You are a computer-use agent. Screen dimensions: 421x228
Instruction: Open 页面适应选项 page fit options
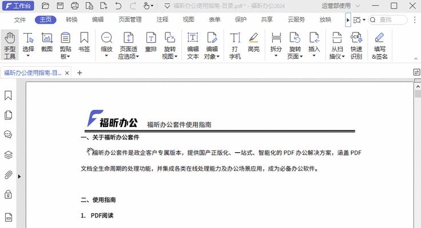(x=129, y=45)
